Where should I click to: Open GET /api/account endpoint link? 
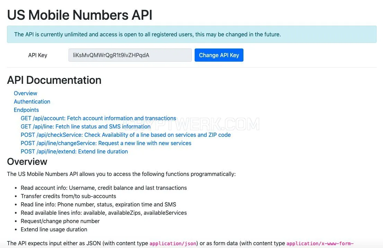pyautogui.click(x=98, y=118)
